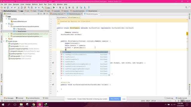Screen dimensions: 191x107
Task: Click the Replace toolbar icon
Action: coord(32,7)
